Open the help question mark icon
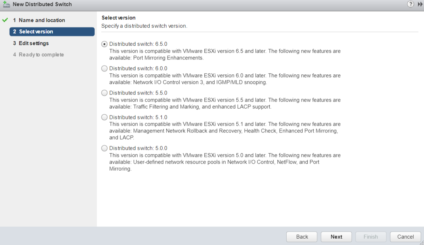 [411, 4]
